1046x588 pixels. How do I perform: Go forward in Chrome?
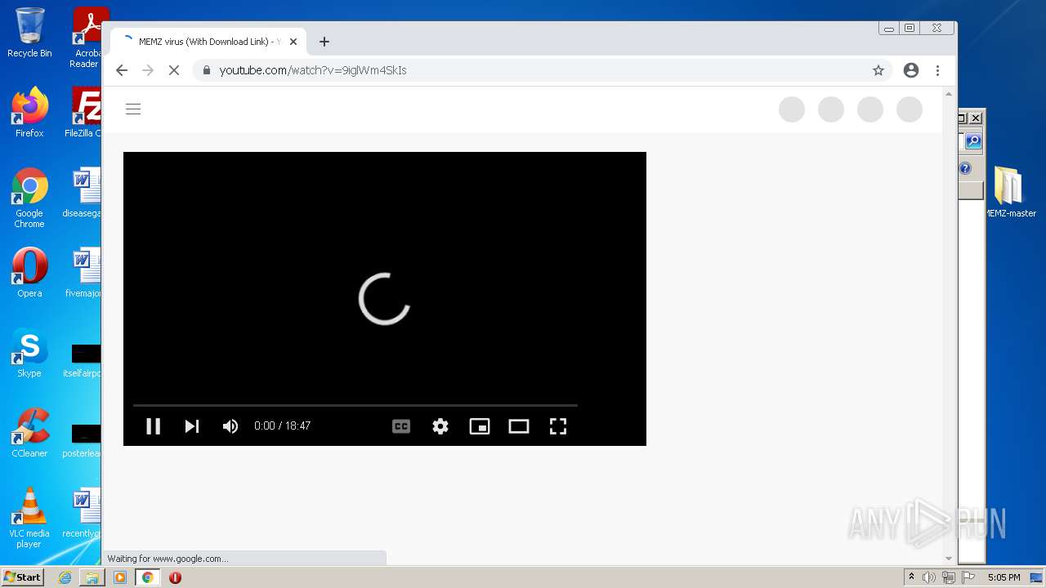tap(148, 70)
